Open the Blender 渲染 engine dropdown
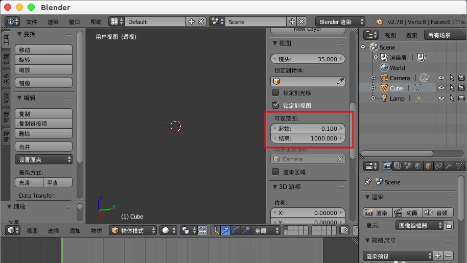This screenshot has height=263, width=467. (341, 22)
